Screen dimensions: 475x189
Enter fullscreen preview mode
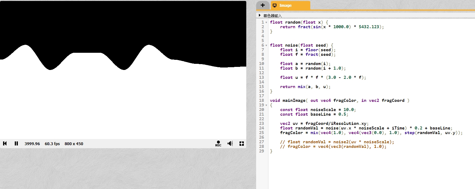point(242,144)
